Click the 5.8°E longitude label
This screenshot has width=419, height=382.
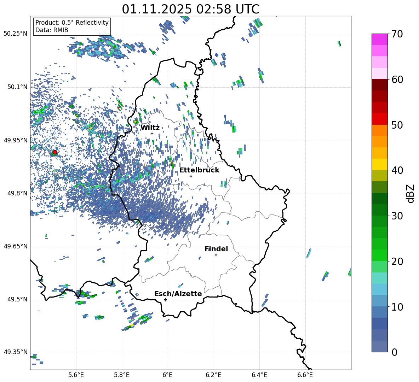pos(122,375)
